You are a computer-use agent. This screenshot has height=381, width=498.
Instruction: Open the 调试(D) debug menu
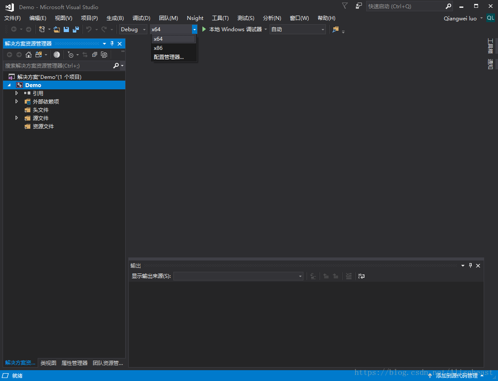pyautogui.click(x=141, y=18)
